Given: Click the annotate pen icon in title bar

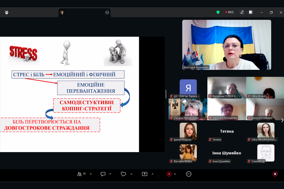Looking at the screenshot, I should 242,12.
